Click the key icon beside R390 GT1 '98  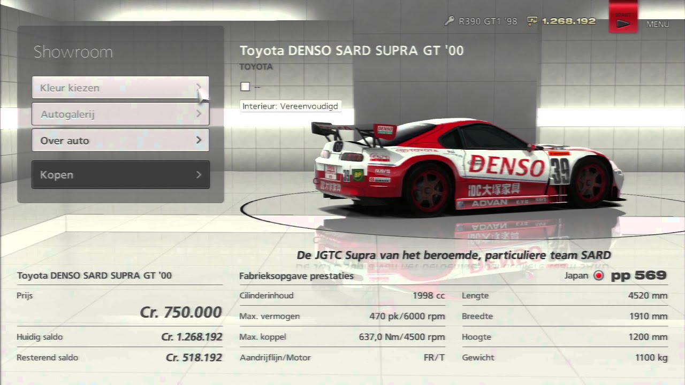[450, 21]
